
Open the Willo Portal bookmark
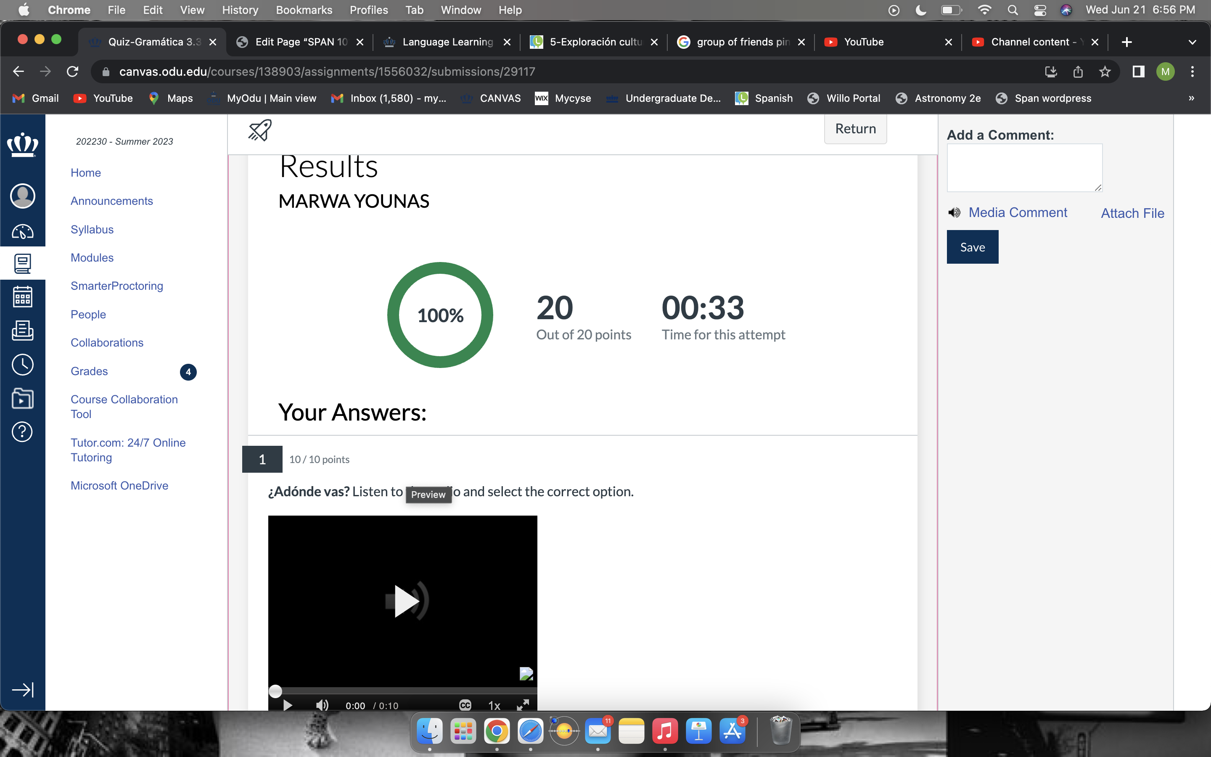tap(844, 98)
